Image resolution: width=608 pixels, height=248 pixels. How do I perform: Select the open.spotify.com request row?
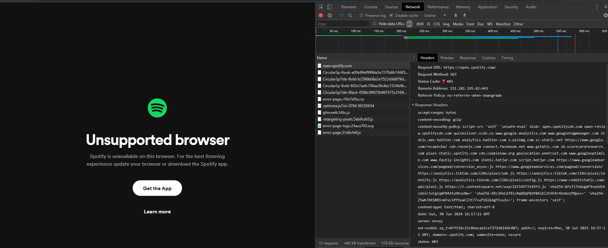click(362, 66)
